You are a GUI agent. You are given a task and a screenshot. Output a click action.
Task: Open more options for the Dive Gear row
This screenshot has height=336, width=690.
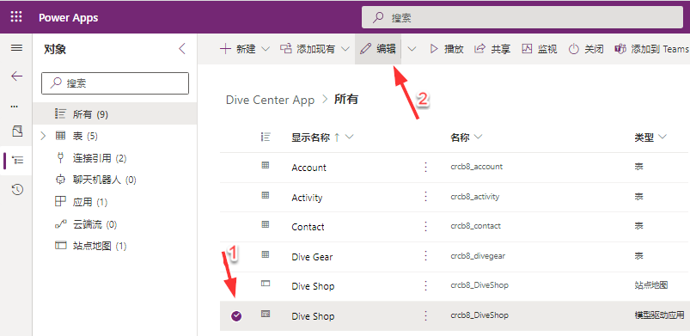[425, 255]
